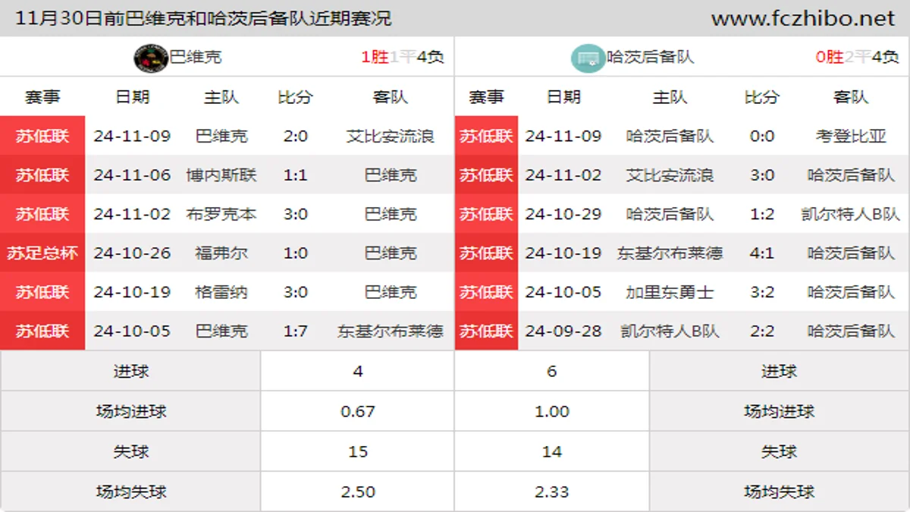Select score 2:0 against 艾比安流浪
This screenshot has width=910, height=512.
pos(295,137)
